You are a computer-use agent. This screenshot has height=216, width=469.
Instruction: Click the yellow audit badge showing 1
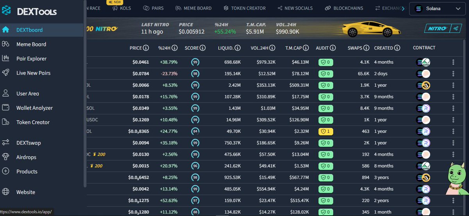326,131
